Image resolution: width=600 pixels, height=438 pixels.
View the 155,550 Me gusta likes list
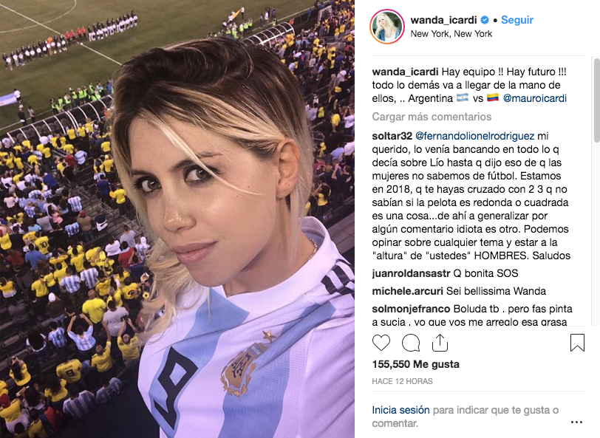[x=415, y=364]
